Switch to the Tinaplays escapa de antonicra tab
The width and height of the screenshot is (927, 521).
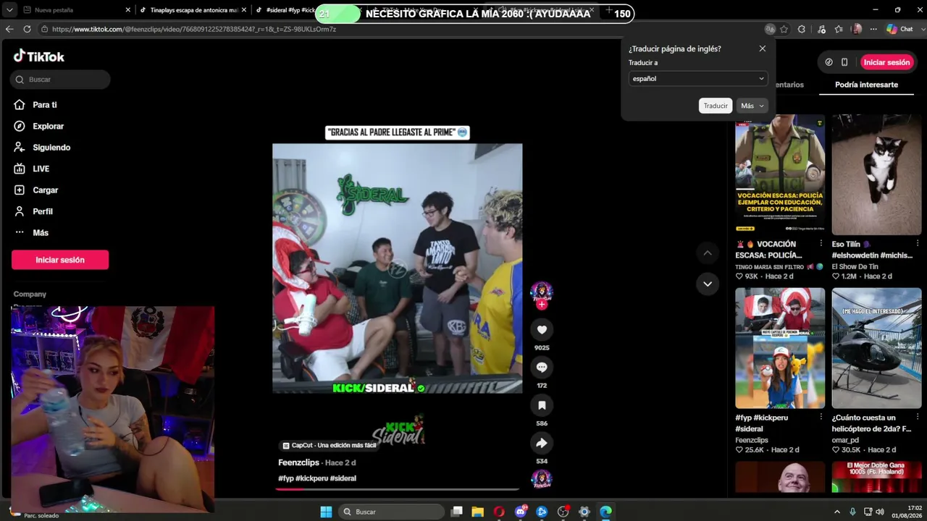pos(193,10)
